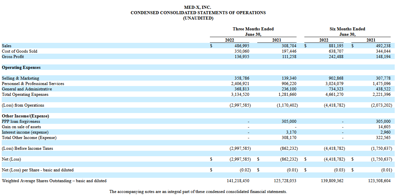Click the (Loss) Before Income Taxes label

(27, 148)
